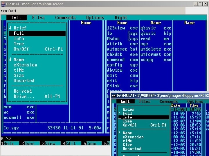The image size is (209, 156).
Task: Select qbasic exe file
Action: [156, 28]
